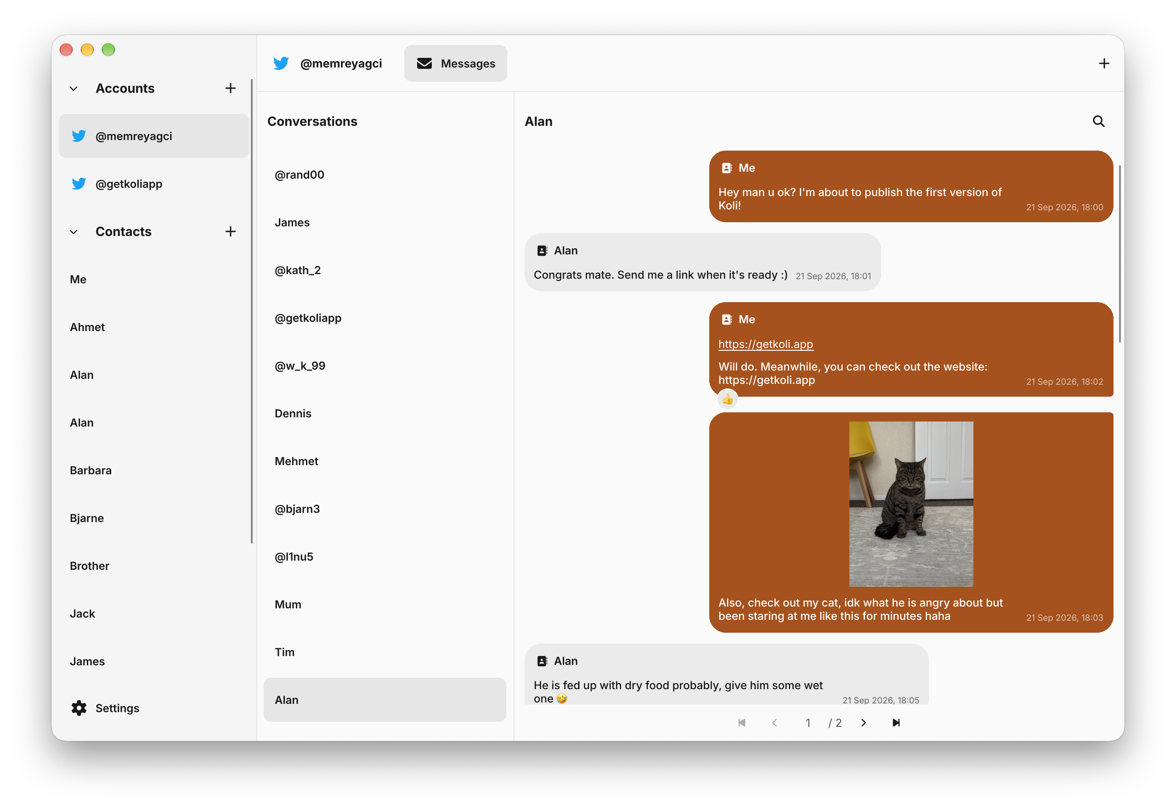This screenshot has width=1176, height=809.
Task: Collapse the Contacts section chevron
Action: coord(73,232)
